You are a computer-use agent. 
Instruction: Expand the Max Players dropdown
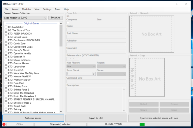point(81,66)
